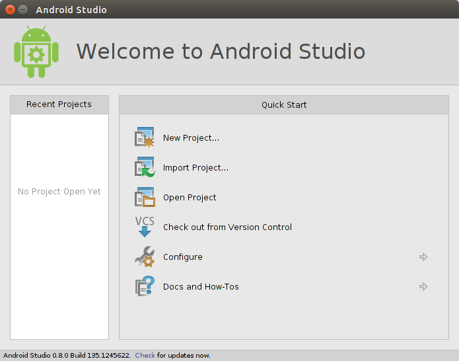459x361 pixels.
Task: Select "Check out from Version Control" text
Action: tap(227, 227)
